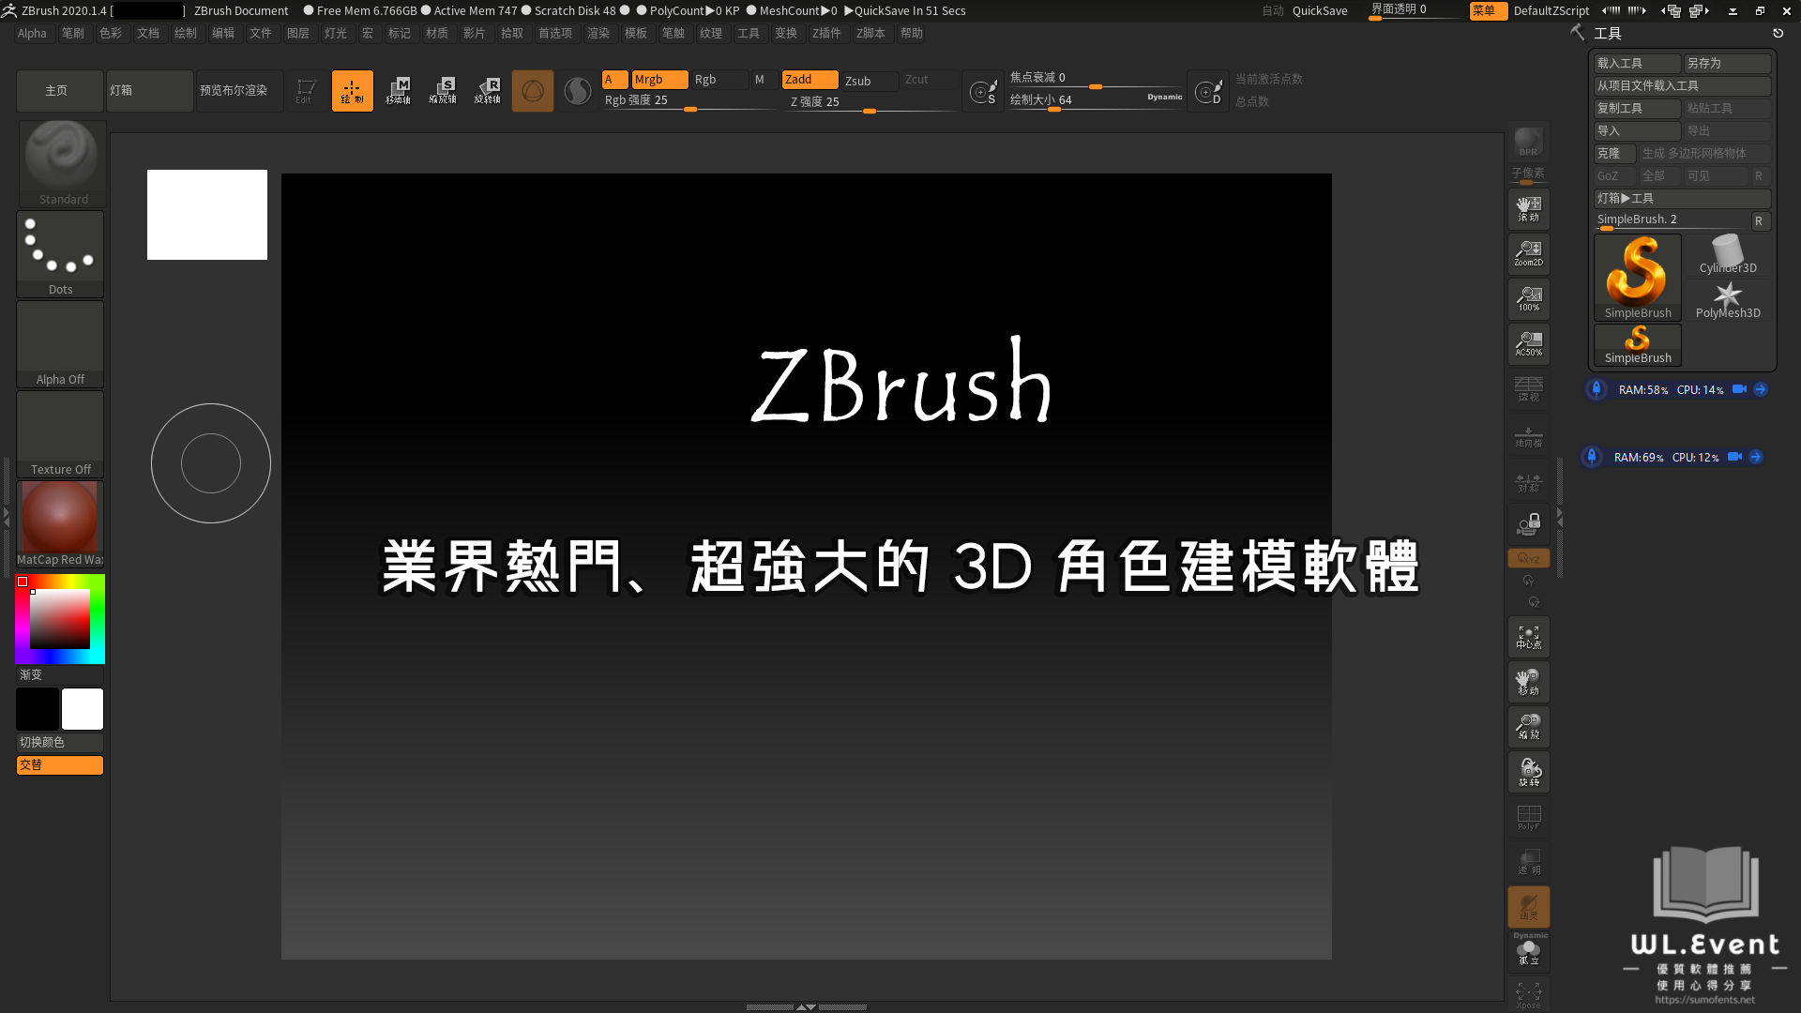
Task: Toggle the Rgb color mode
Action: pyautogui.click(x=706, y=78)
